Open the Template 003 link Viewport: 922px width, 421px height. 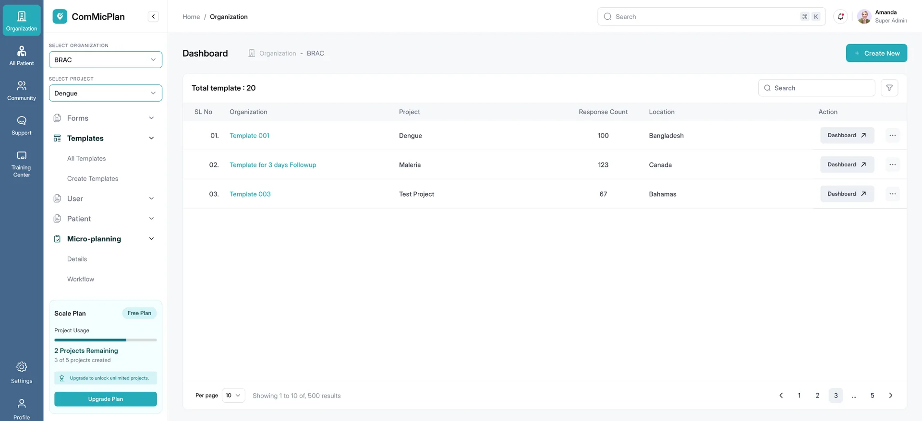[250, 194]
